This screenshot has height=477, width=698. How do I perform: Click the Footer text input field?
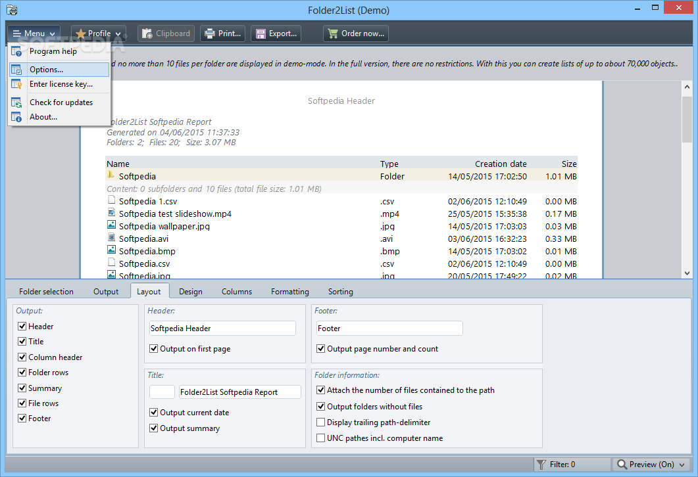click(389, 329)
